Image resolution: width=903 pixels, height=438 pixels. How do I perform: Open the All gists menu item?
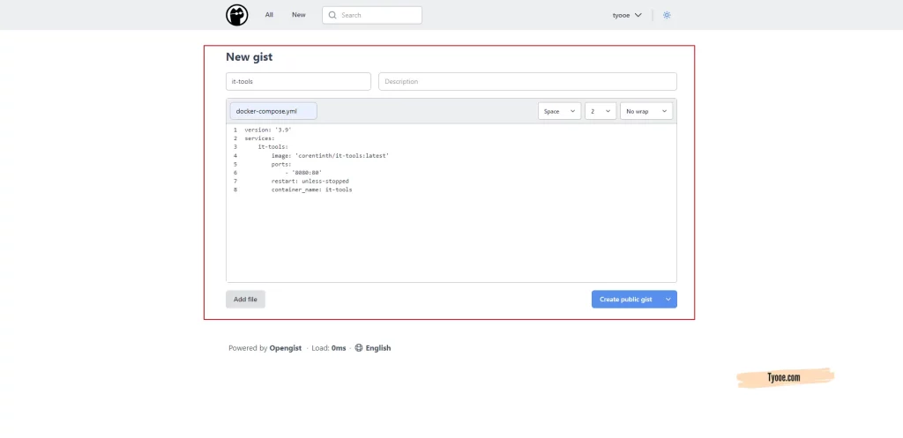[269, 15]
